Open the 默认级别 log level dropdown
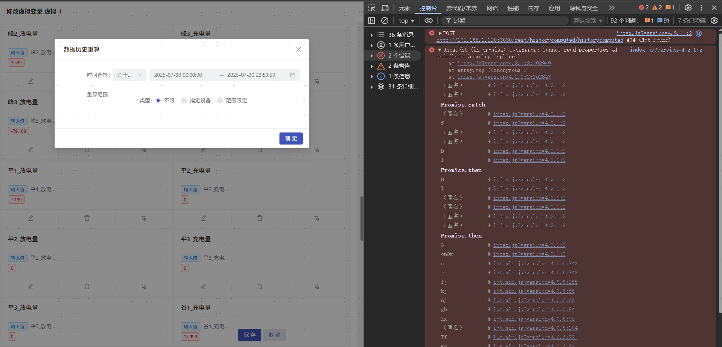 [x=588, y=20]
